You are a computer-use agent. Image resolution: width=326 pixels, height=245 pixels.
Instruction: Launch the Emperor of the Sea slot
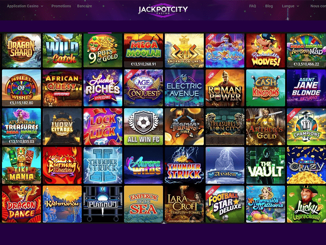(143, 204)
